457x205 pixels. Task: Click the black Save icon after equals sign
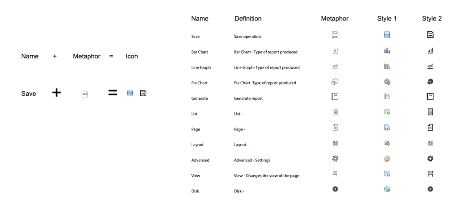coord(143,93)
